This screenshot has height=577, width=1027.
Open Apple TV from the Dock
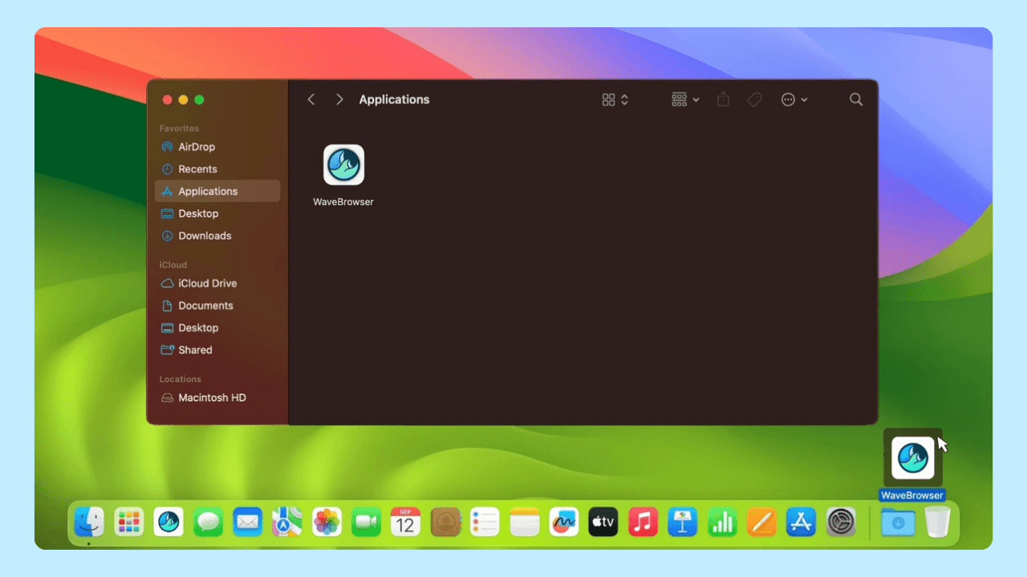click(x=603, y=523)
